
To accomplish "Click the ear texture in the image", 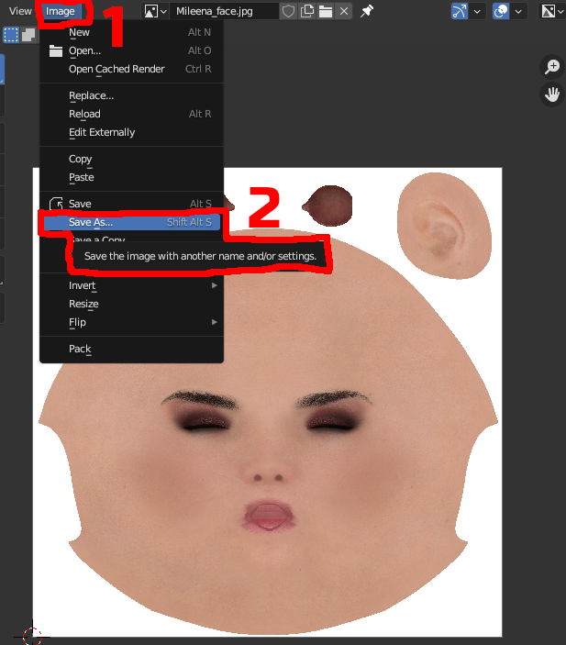I will [x=444, y=226].
